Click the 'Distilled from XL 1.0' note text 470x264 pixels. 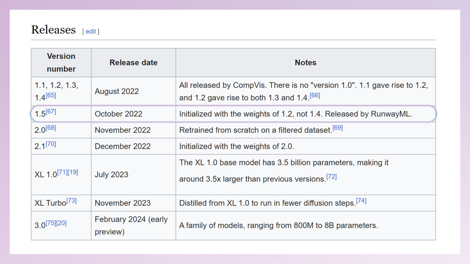[x=267, y=203]
